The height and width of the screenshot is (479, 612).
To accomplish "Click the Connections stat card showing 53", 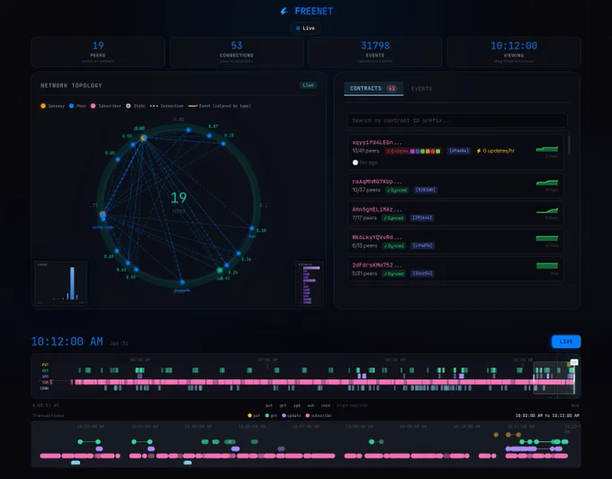I will pyautogui.click(x=237, y=52).
